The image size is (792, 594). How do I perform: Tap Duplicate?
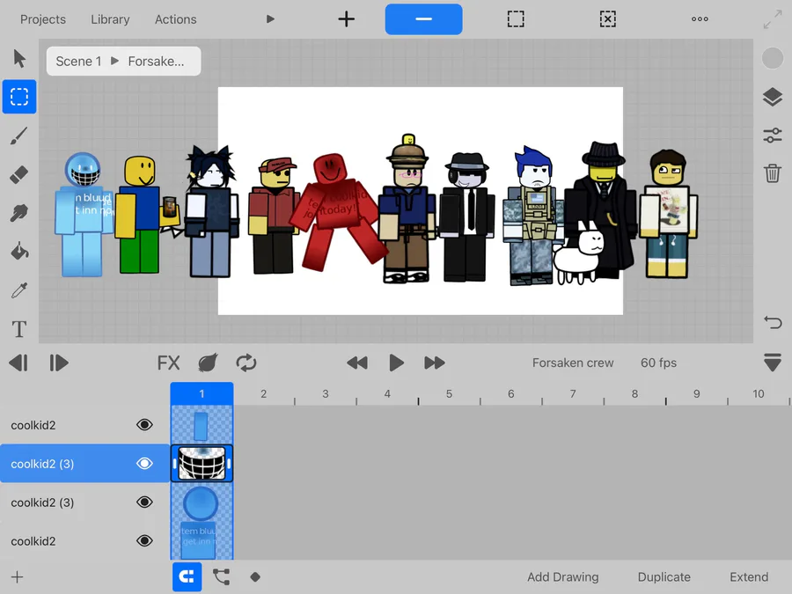pos(664,576)
